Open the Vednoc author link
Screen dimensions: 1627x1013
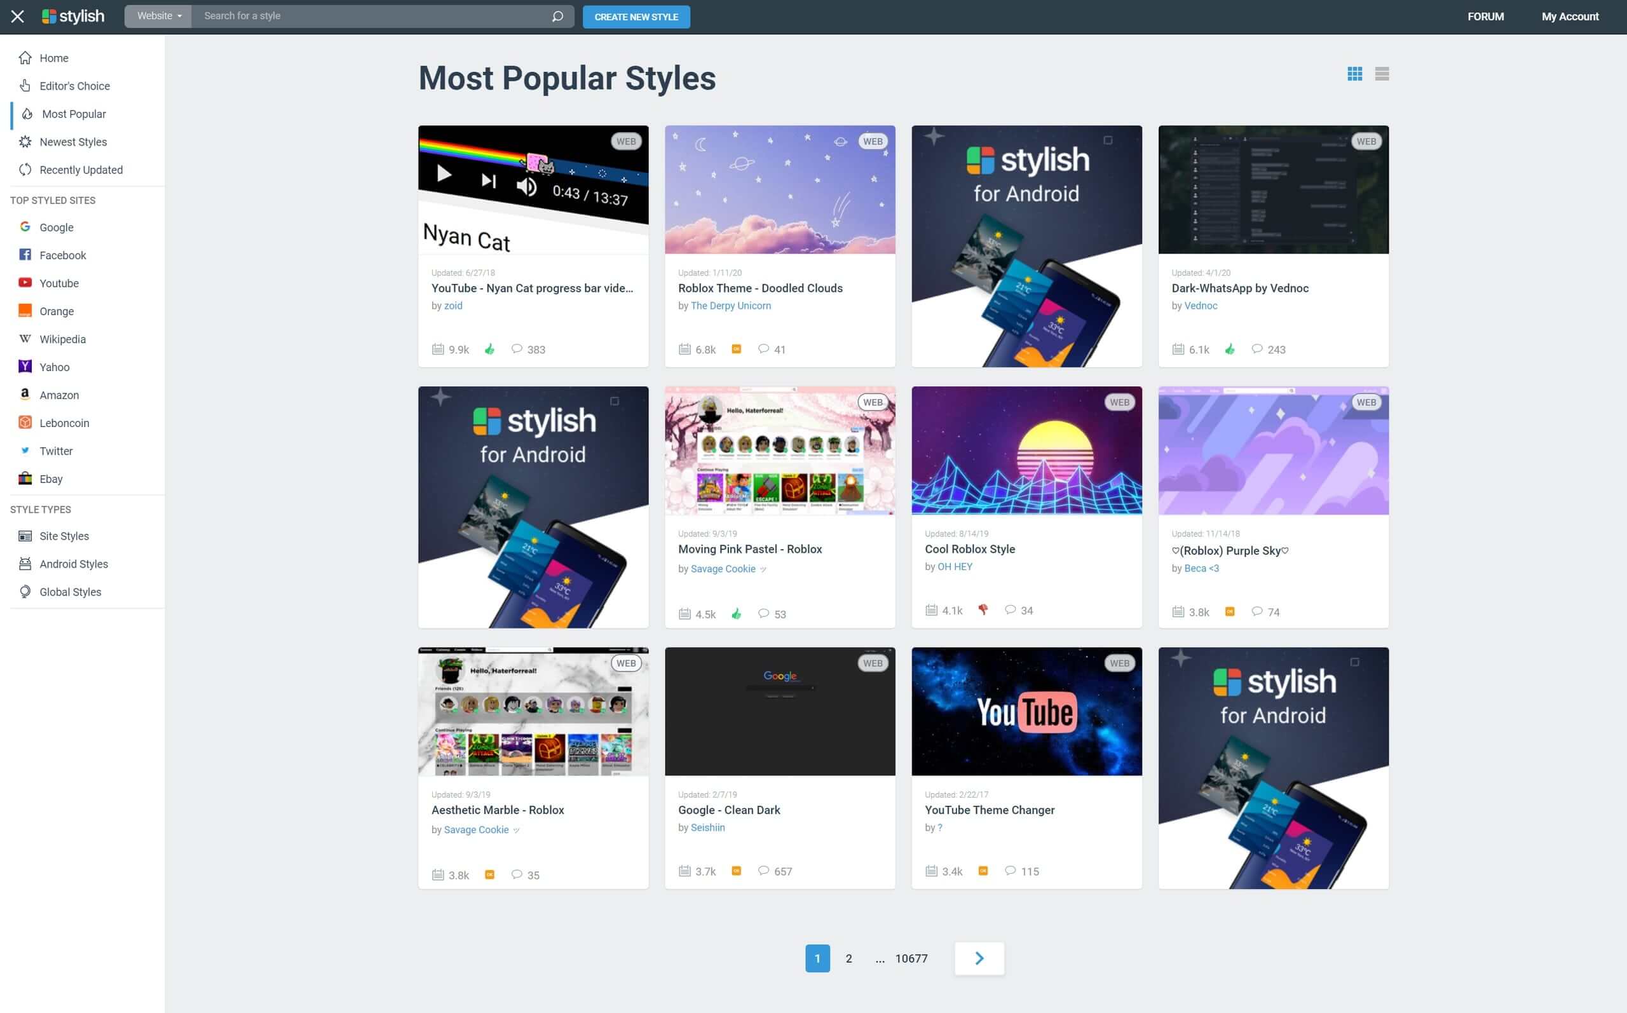click(x=1201, y=306)
